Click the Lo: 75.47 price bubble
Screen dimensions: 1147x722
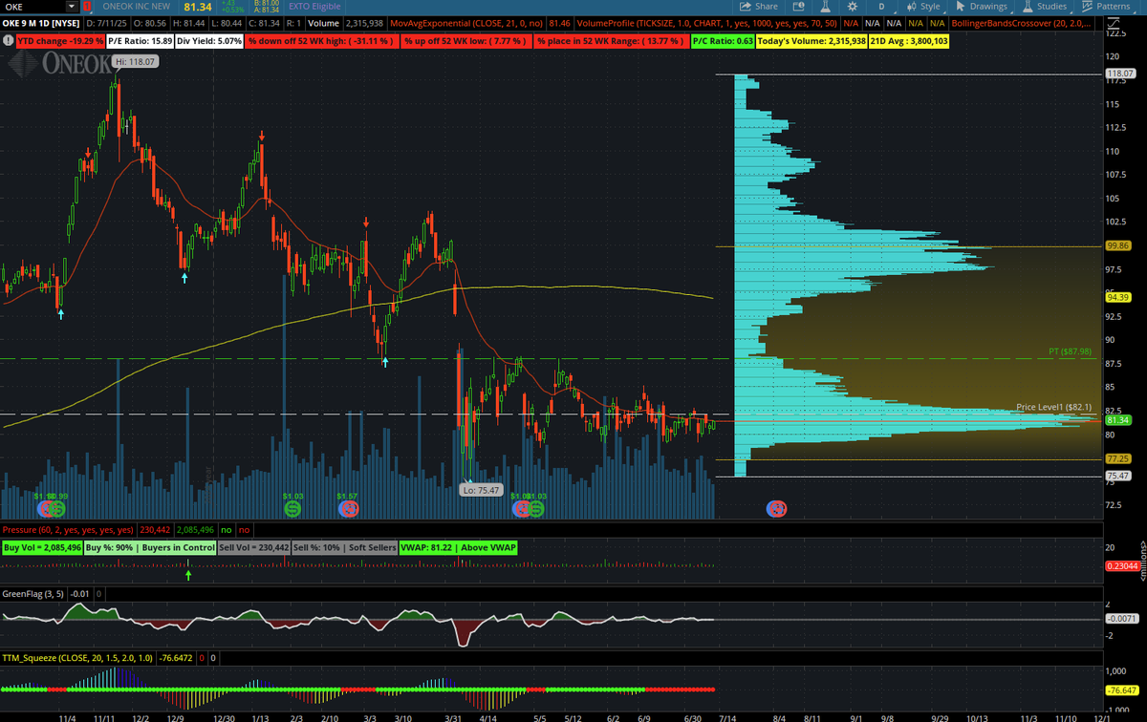pos(482,489)
